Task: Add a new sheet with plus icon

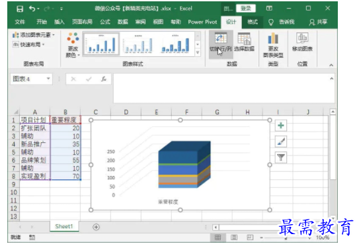Action: tap(96, 227)
